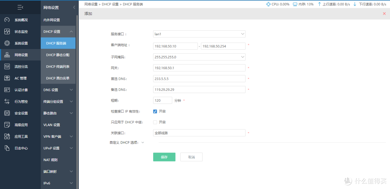This screenshot has height=189, width=390.
Task: Click the upload speed arrow icon
Action: (320, 4)
